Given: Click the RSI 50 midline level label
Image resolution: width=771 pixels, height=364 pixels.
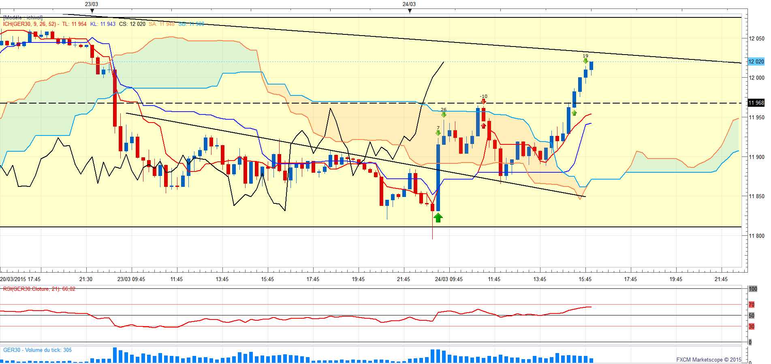Looking at the screenshot, I should (x=752, y=315).
